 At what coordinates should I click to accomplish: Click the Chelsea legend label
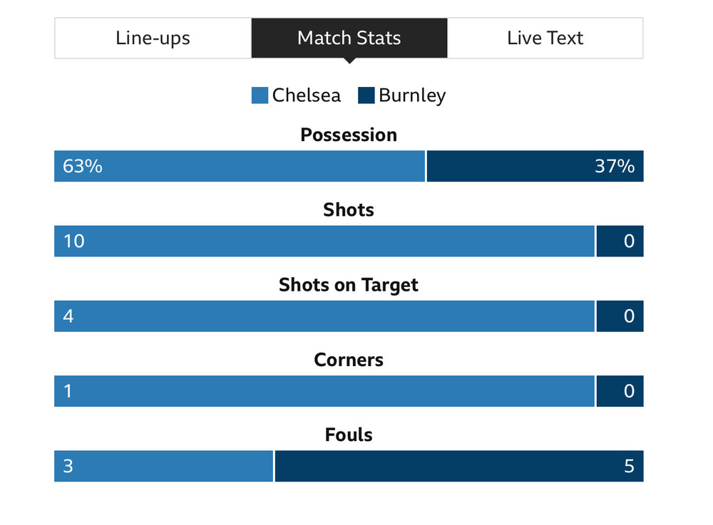point(306,95)
